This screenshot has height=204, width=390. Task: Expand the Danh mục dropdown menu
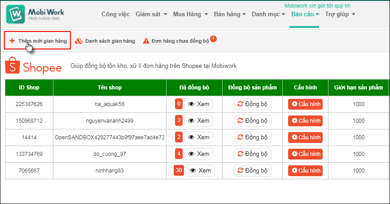pyautogui.click(x=268, y=14)
